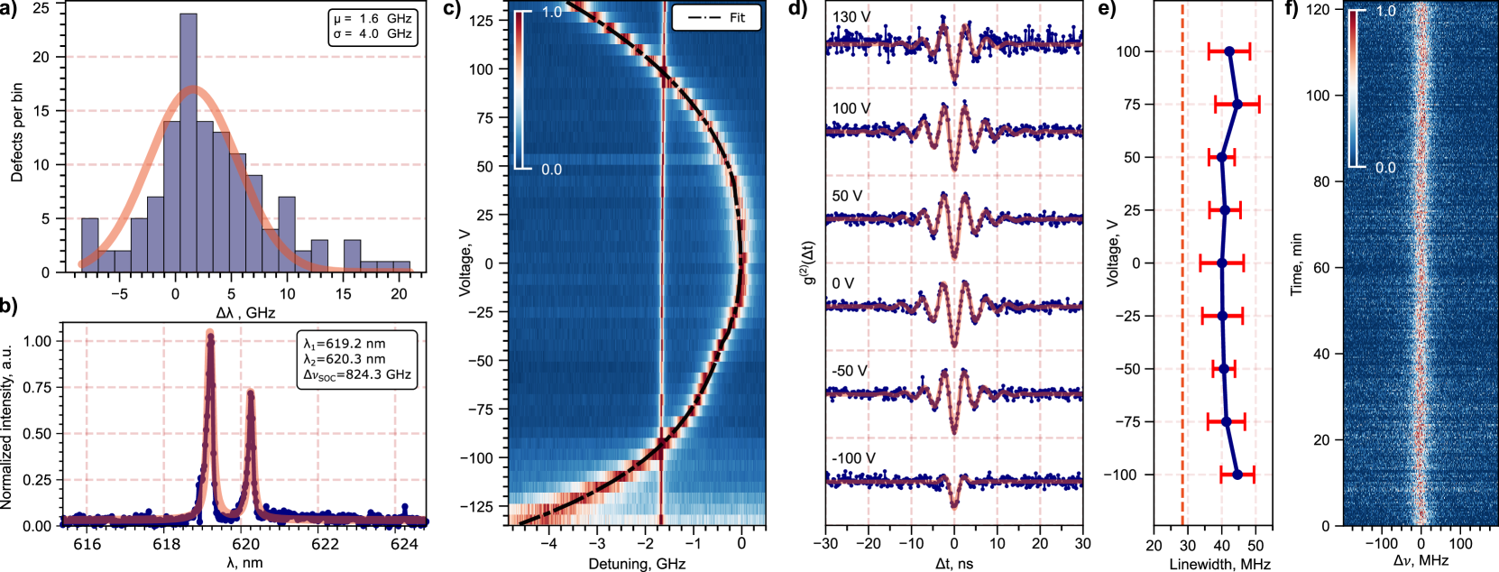Click the colorbar in panel f

(x=1354, y=88)
